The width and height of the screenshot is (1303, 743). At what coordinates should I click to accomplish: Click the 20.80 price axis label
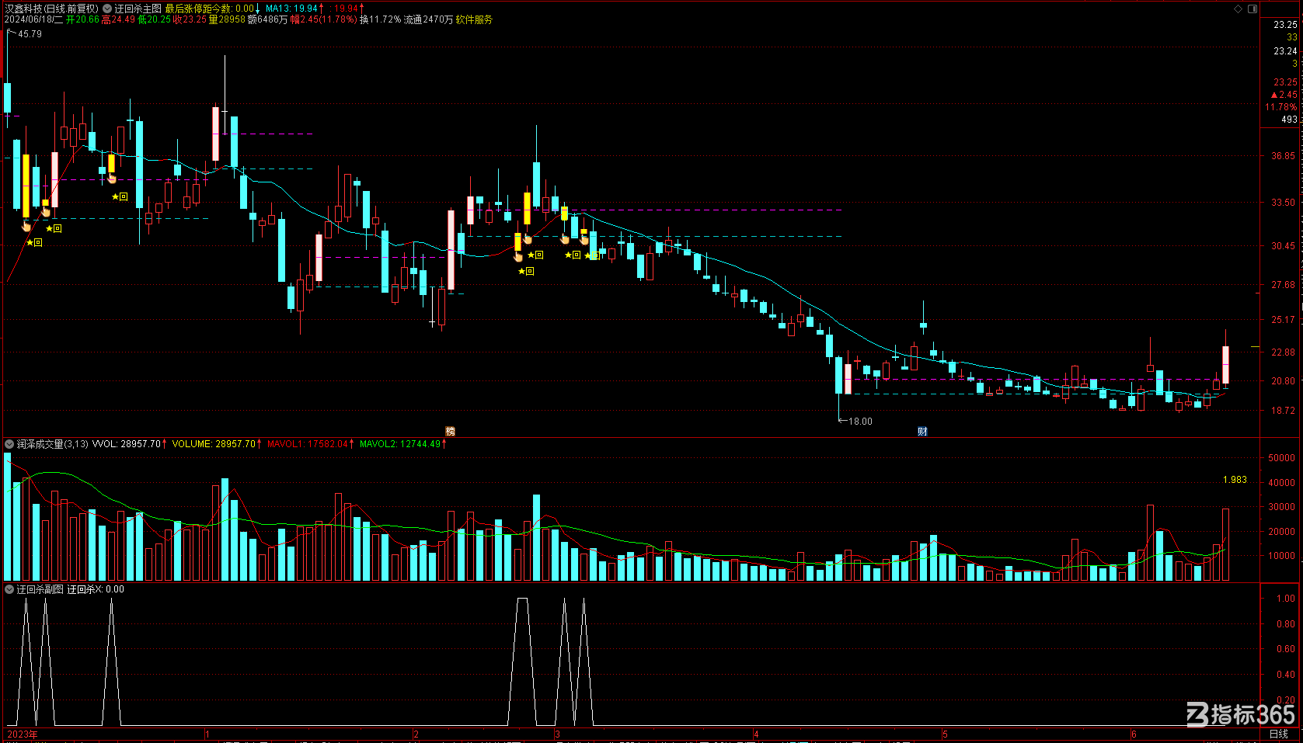pos(1283,381)
